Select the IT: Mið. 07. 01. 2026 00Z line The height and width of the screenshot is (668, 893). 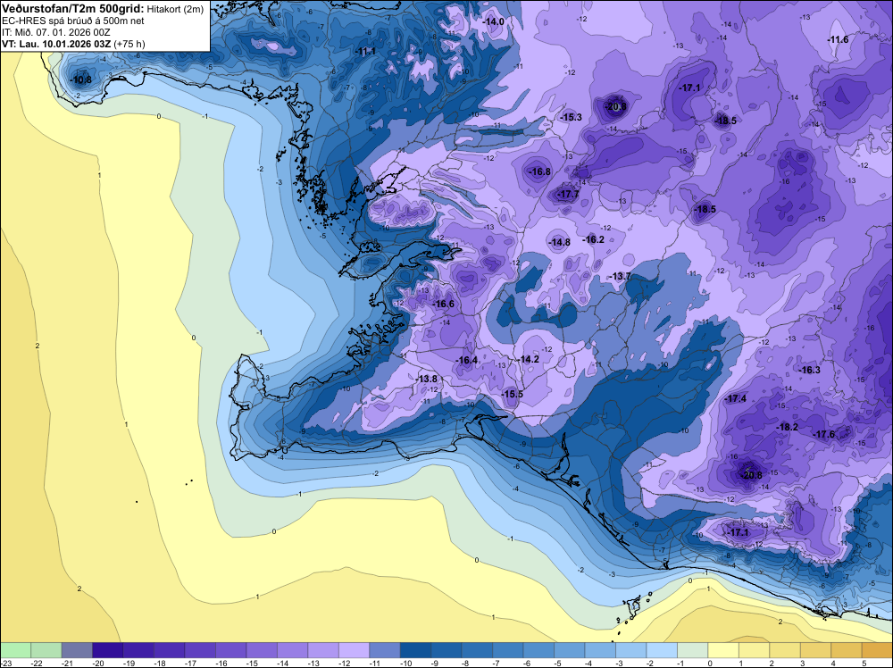55,32
